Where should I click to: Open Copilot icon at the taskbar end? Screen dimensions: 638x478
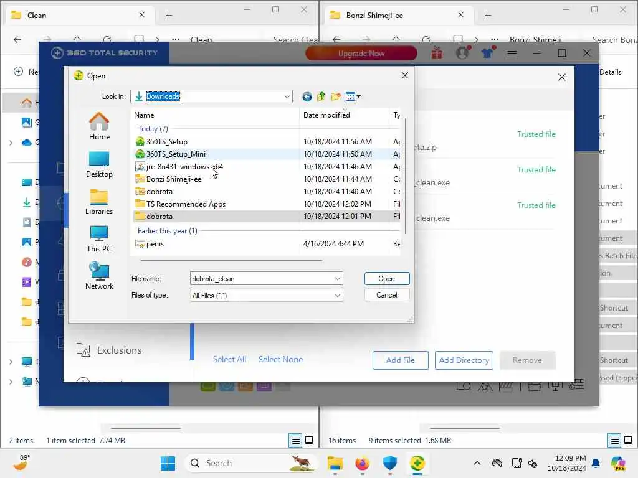tap(618, 463)
